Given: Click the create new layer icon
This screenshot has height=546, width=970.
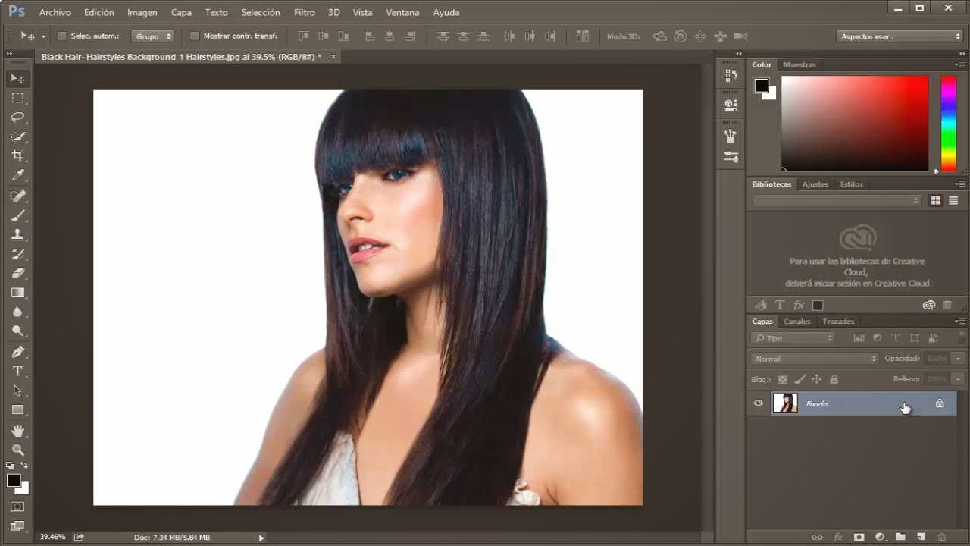Looking at the screenshot, I should pos(921,537).
